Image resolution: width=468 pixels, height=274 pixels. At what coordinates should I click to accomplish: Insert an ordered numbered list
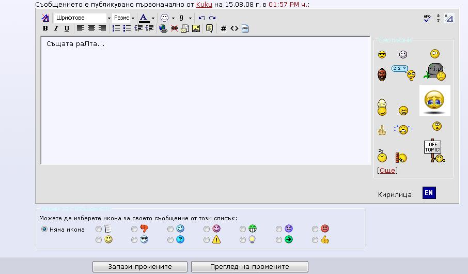(116, 28)
